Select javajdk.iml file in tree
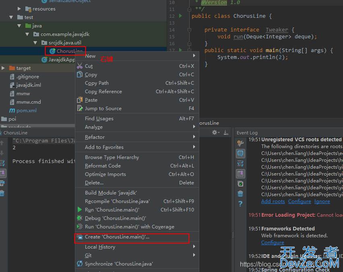The image size is (343, 272). (x=25, y=85)
